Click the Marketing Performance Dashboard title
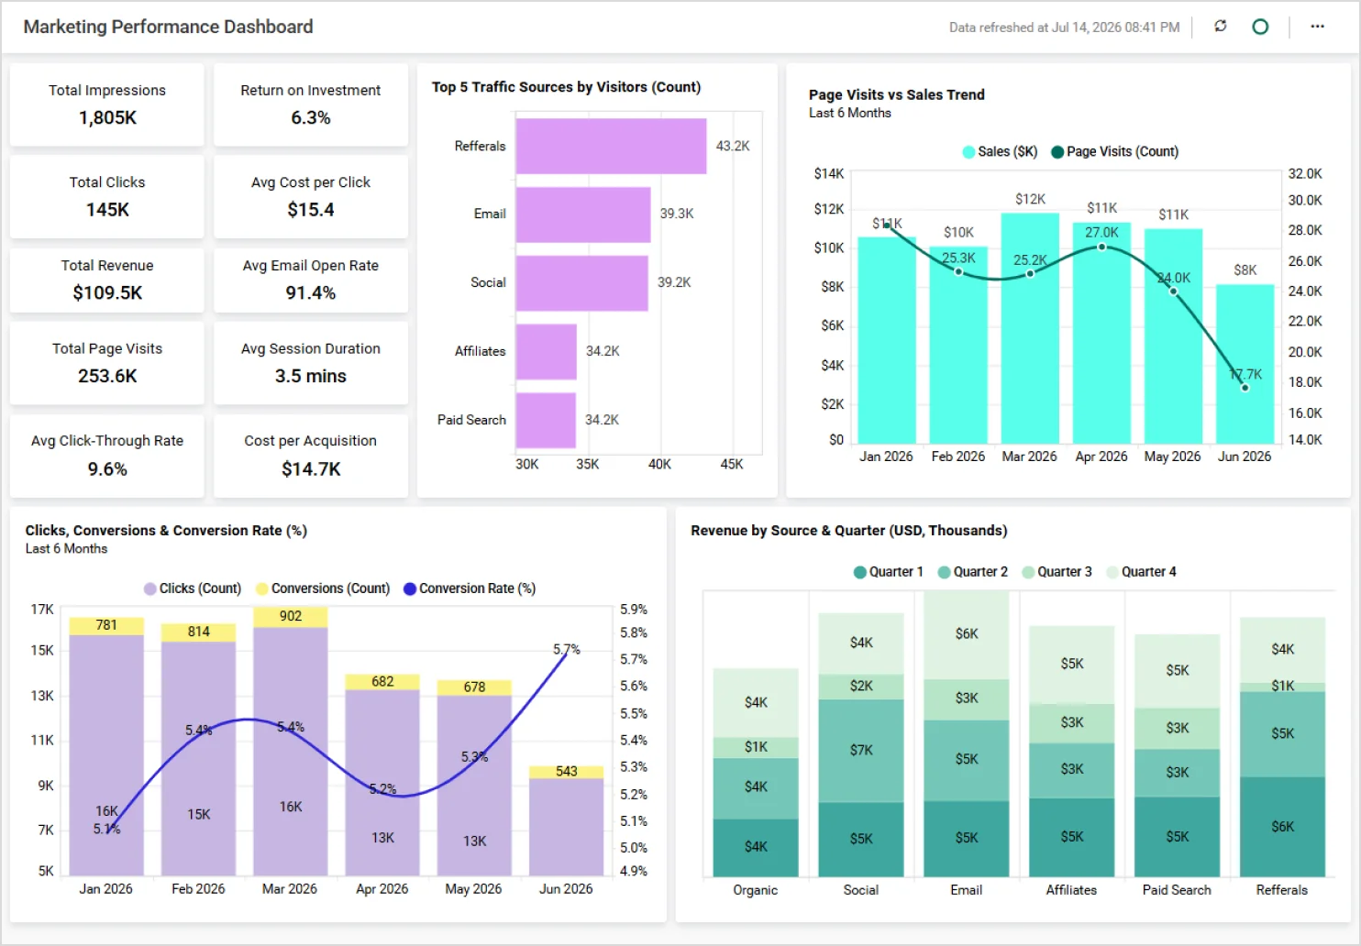This screenshot has height=946, width=1361. point(168,27)
